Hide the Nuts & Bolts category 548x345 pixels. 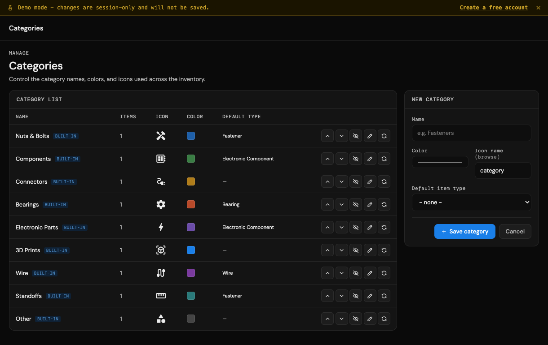[x=356, y=136]
